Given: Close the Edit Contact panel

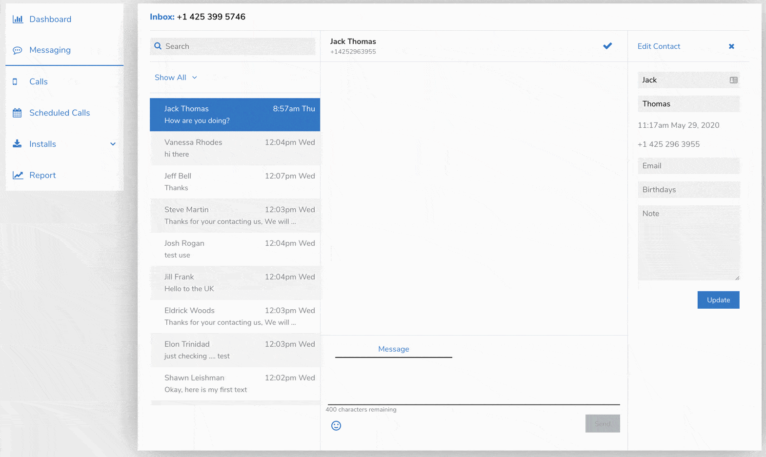Looking at the screenshot, I should coord(731,46).
